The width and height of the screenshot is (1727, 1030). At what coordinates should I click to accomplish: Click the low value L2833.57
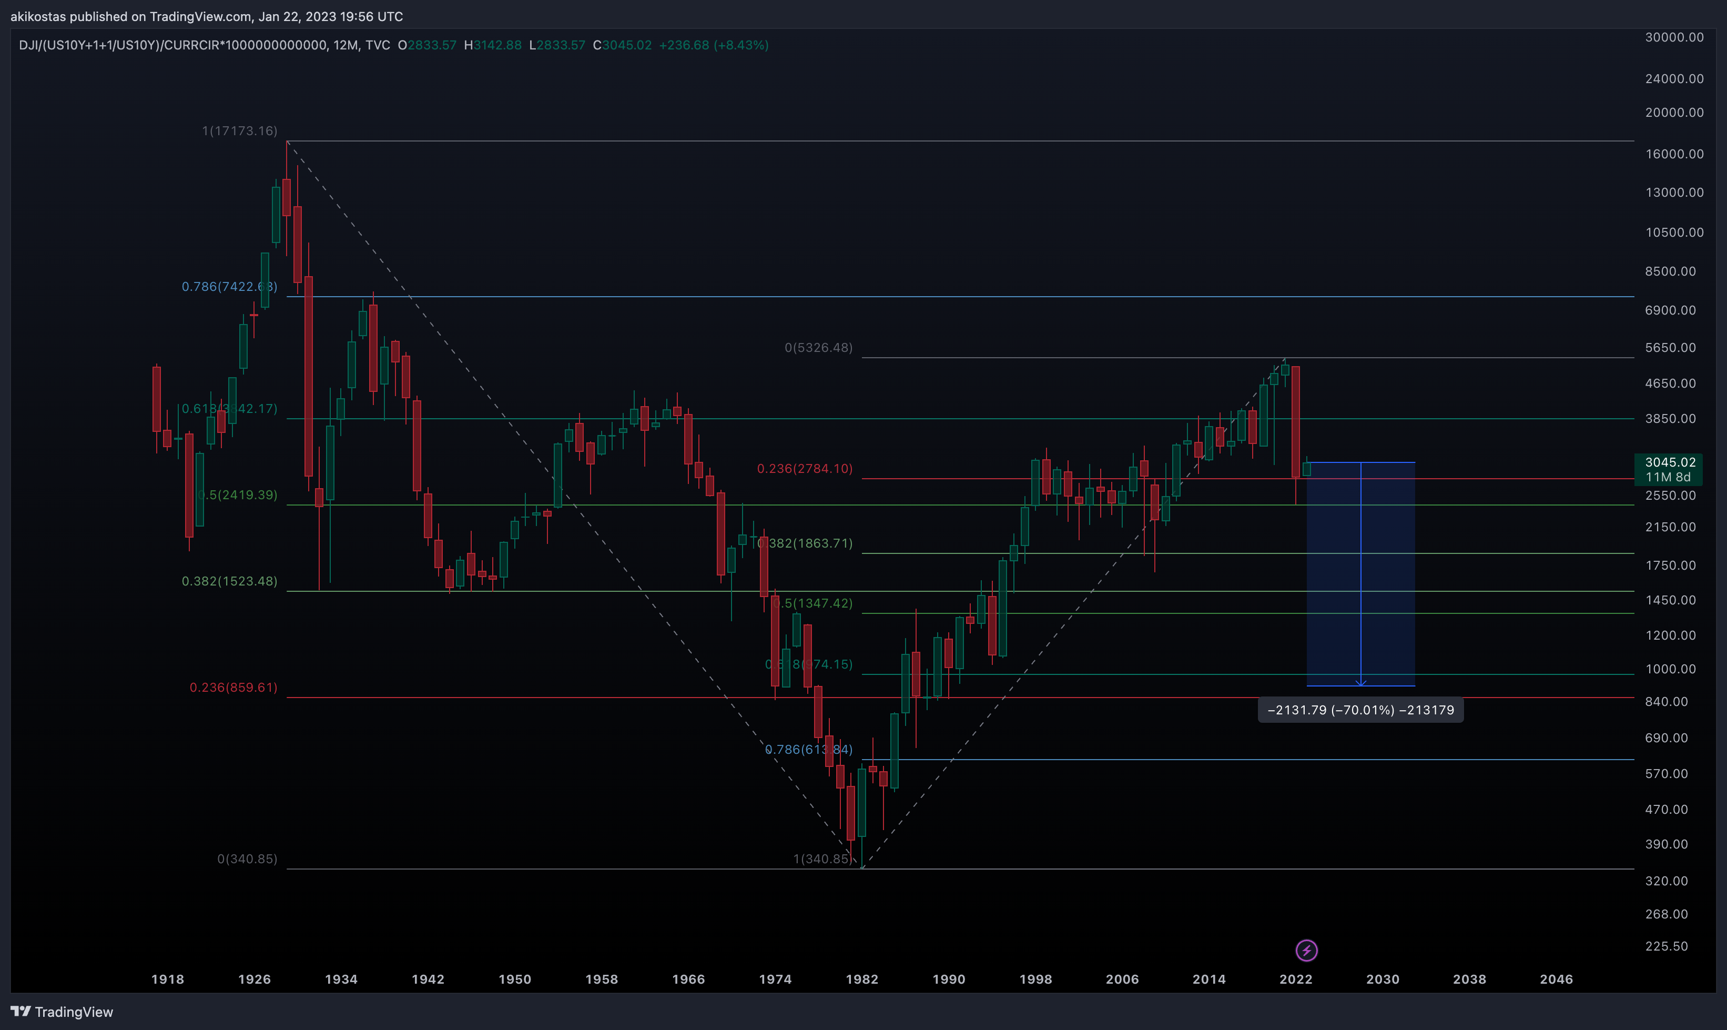[557, 45]
